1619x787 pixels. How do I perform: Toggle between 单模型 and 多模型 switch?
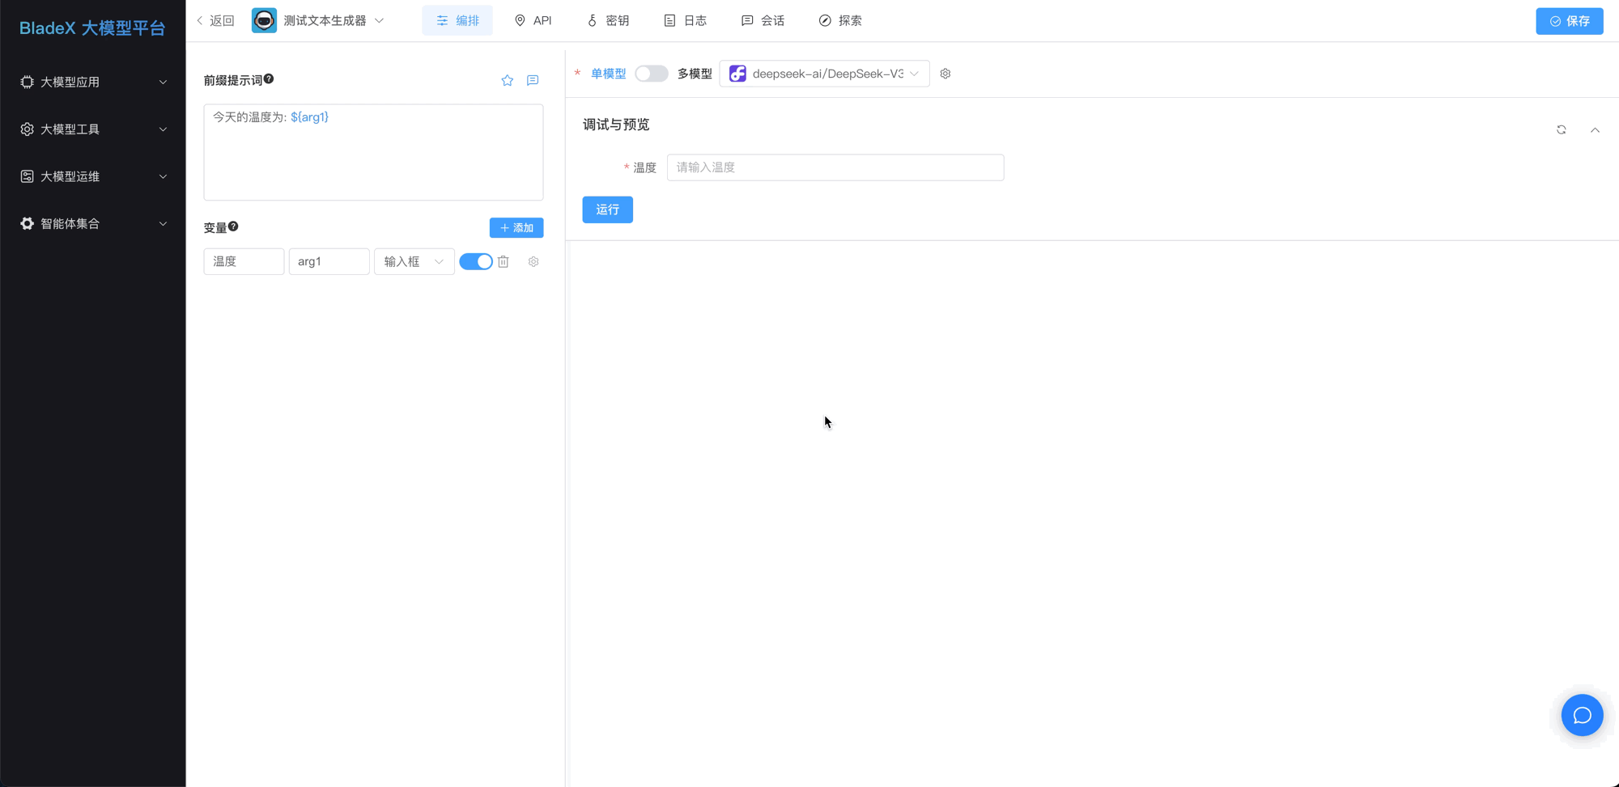tap(651, 74)
